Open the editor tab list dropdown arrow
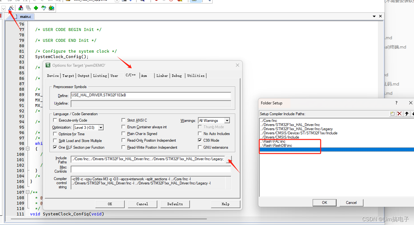The image size is (414, 225). click(x=374, y=16)
